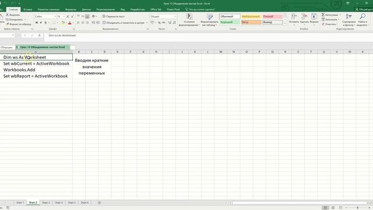Click Delete cells (Удалить) icon
The height and width of the screenshot is (210, 373).
(304, 16)
